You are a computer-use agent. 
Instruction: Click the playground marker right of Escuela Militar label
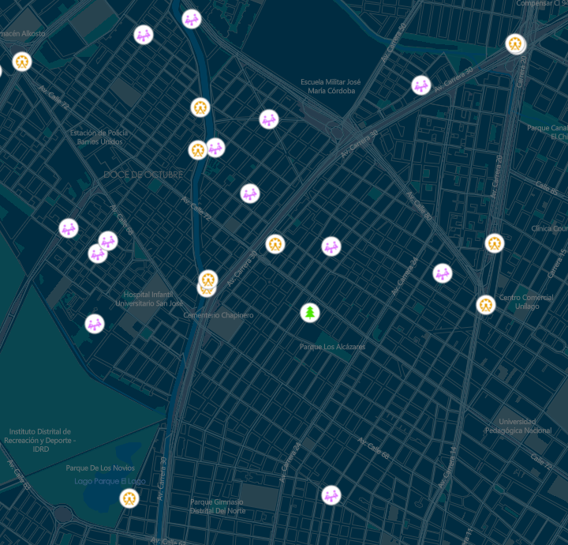pyautogui.click(x=421, y=85)
